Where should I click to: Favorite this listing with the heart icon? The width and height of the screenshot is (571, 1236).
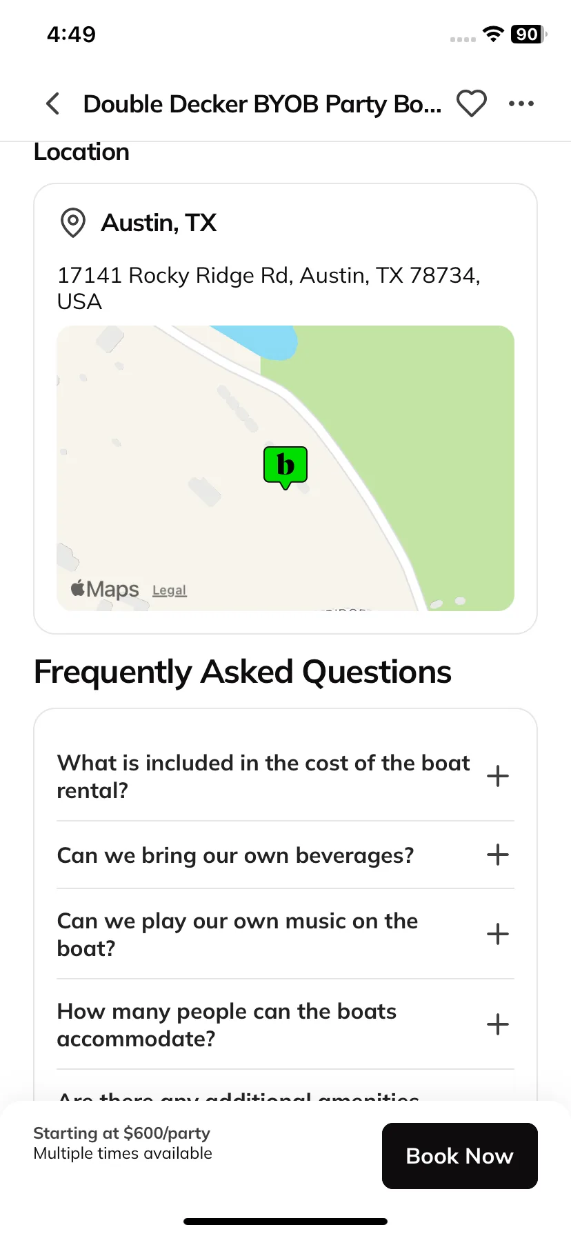coord(472,103)
